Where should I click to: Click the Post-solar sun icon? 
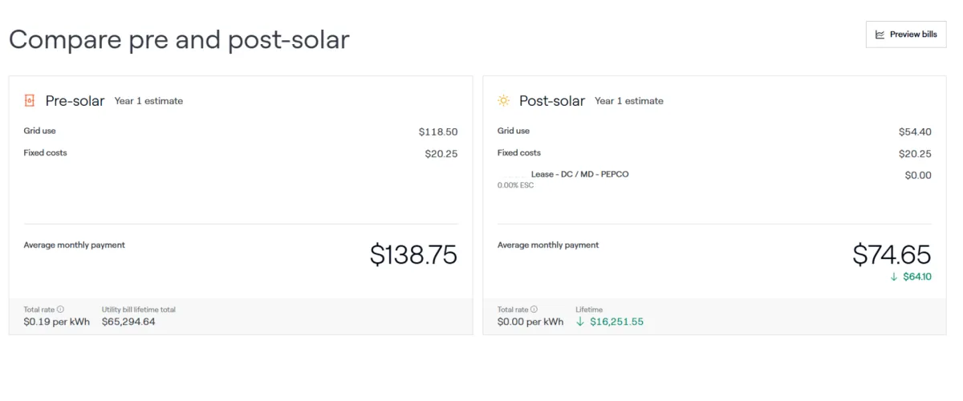[x=503, y=101]
